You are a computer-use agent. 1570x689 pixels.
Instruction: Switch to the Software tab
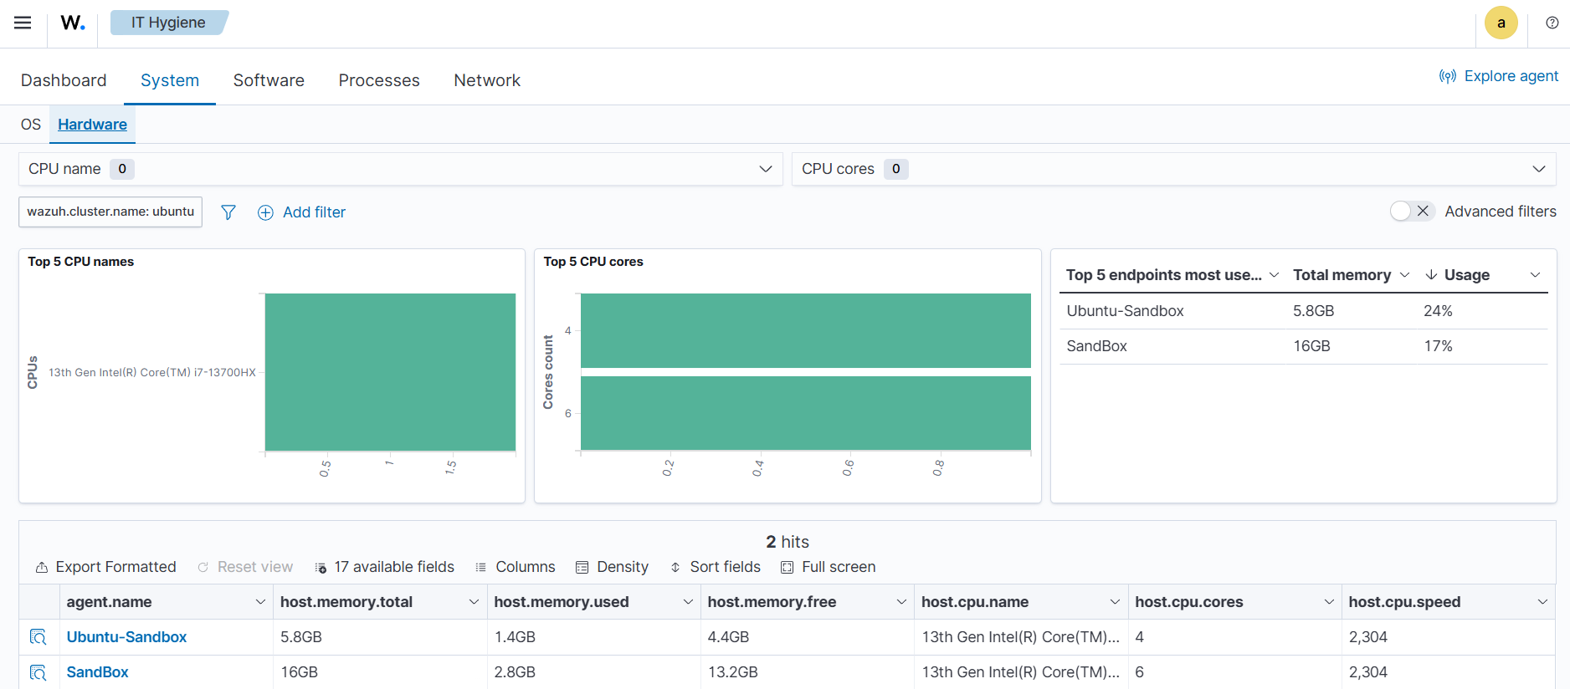pyautogui.click(x=269, y=80)
